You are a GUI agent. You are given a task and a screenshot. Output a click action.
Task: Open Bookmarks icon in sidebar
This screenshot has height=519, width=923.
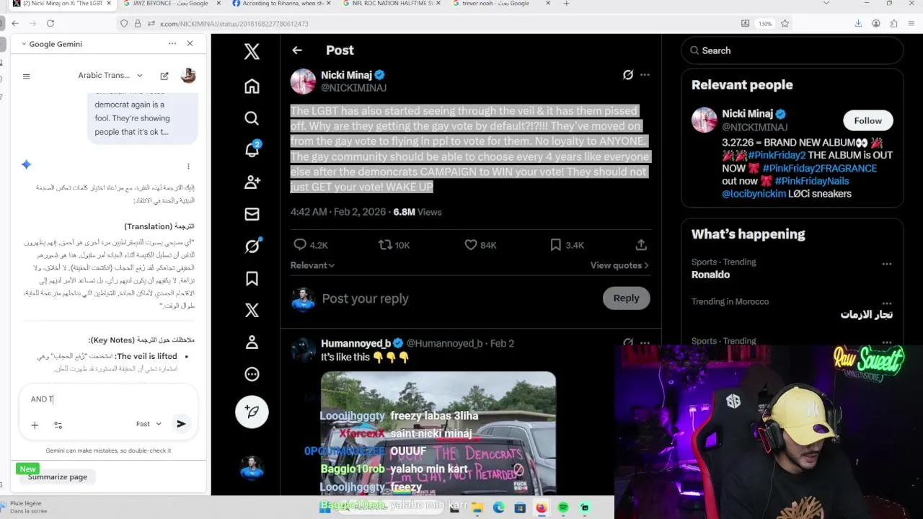coord(252,278)
